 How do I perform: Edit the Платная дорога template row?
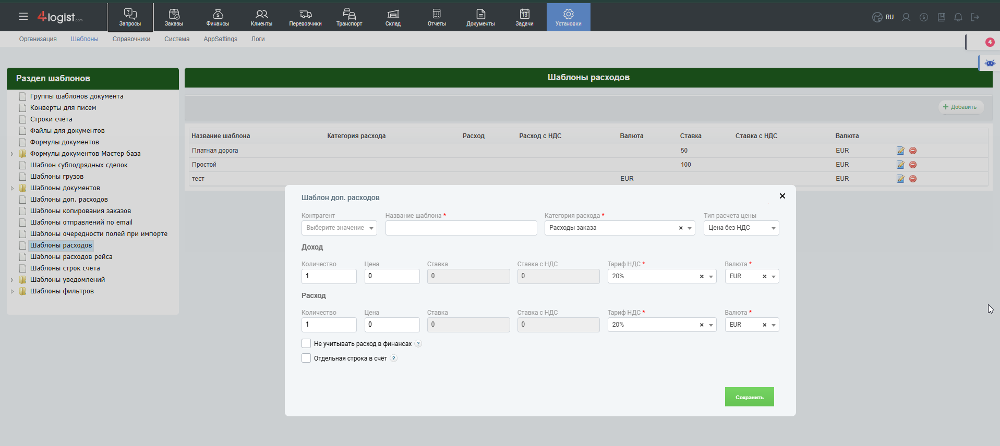tap(900, 151)
